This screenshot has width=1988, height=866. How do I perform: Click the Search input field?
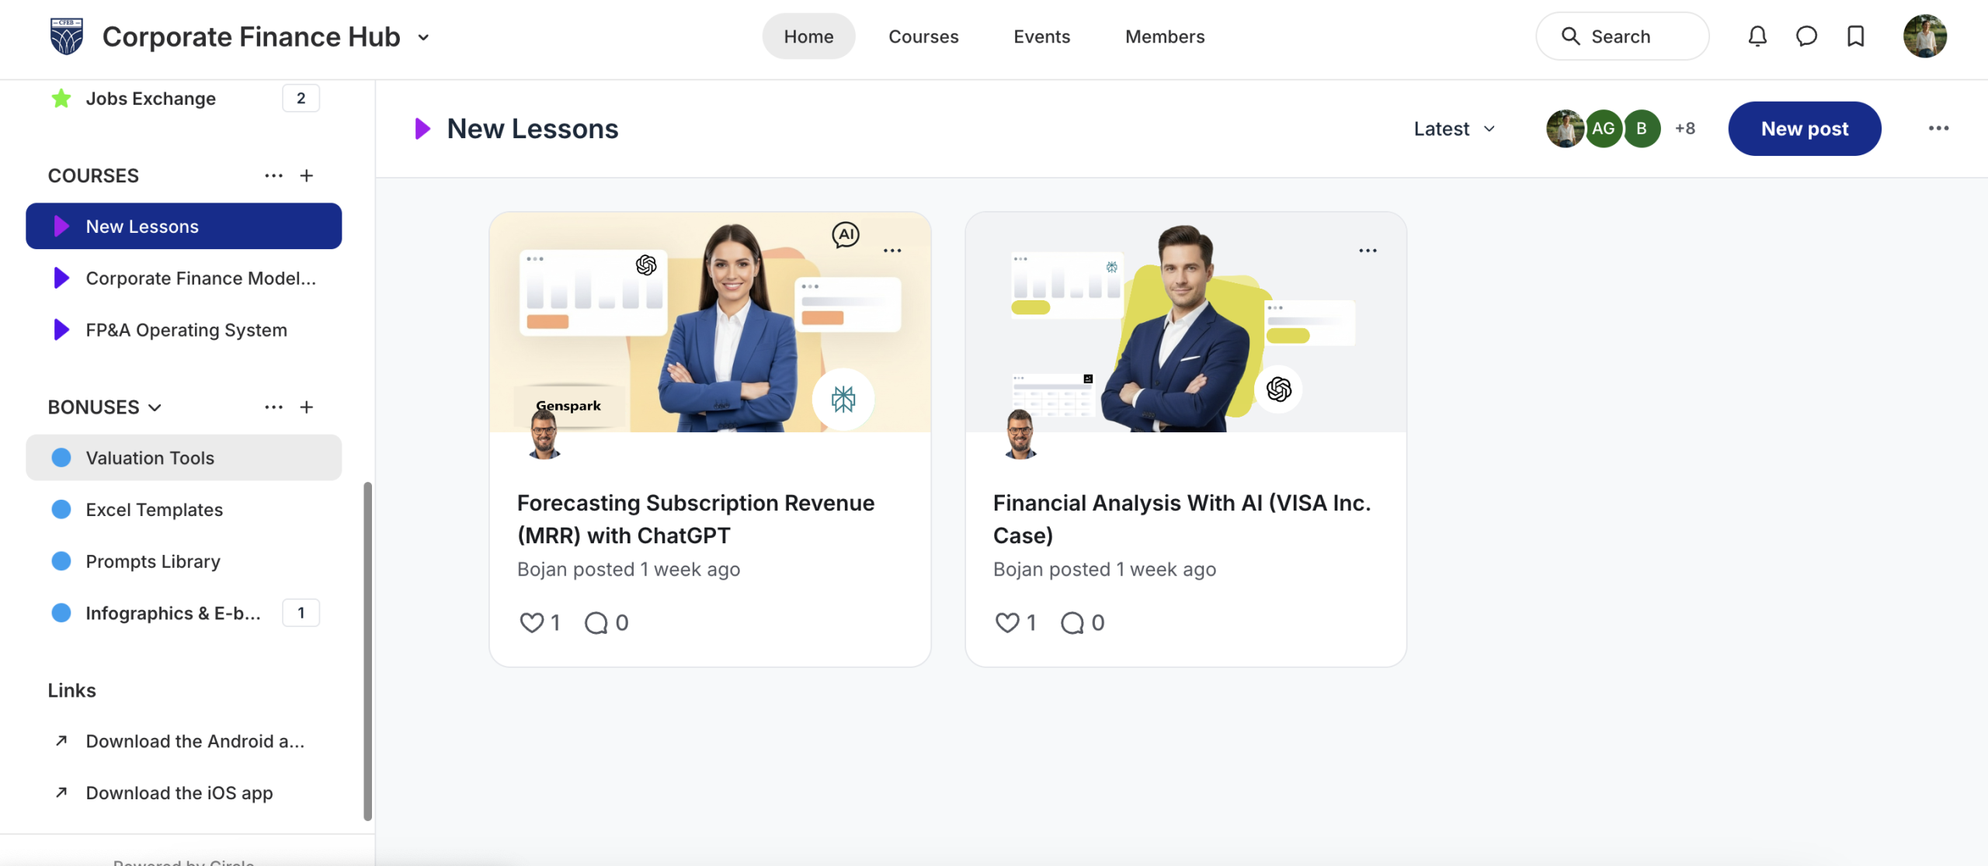pyautogui.click(x=1621, y=36)
